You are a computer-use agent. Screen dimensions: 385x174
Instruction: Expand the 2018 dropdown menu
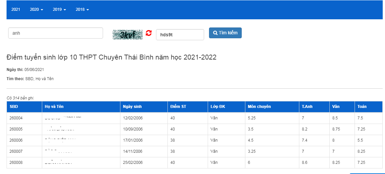pyautogui.click(x=82, y=9)
